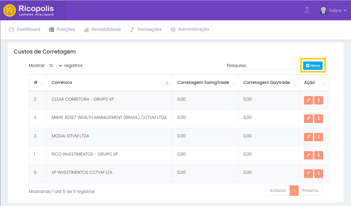Image resolution: width=351 pixels, height=206 pixels.
Task: Edit MODAL DTVM LTDA with pencil icon
Action: [308, 137]
